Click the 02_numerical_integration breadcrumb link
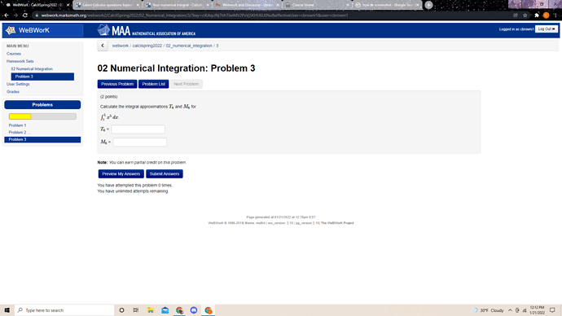Viewport: 562px width, 316px height. coord(189,46)
